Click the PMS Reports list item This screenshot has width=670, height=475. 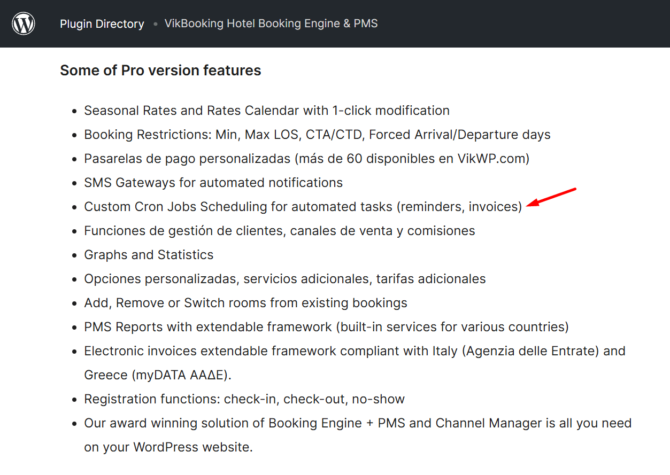click(326, 327)
